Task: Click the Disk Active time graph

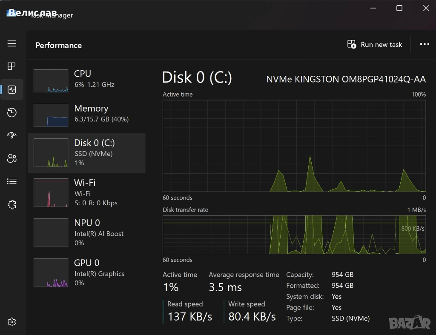Action: tap(294, 146)
